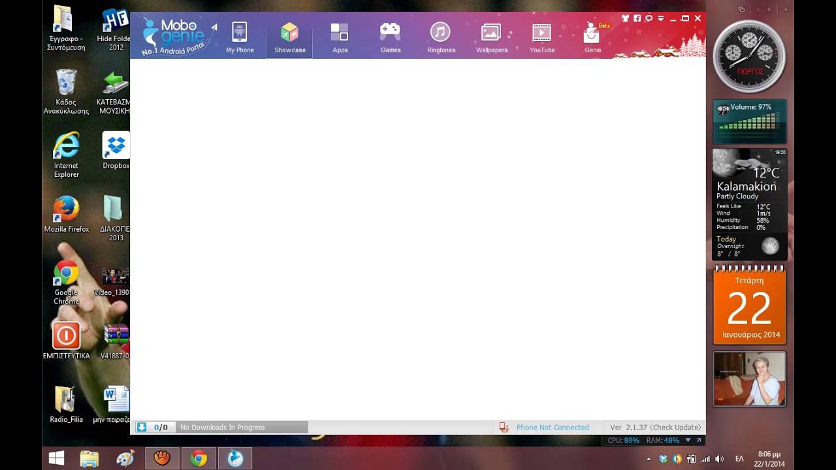The width and height of the screenshot is (836, 470).
Task: Open the volume speaker tray icon
Action: 720,459
